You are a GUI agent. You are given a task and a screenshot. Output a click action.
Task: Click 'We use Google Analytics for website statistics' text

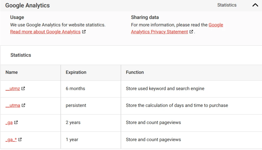click(x=58, y=25)
